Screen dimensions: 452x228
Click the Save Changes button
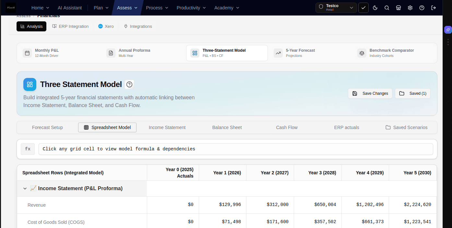(x=370, y=93)
